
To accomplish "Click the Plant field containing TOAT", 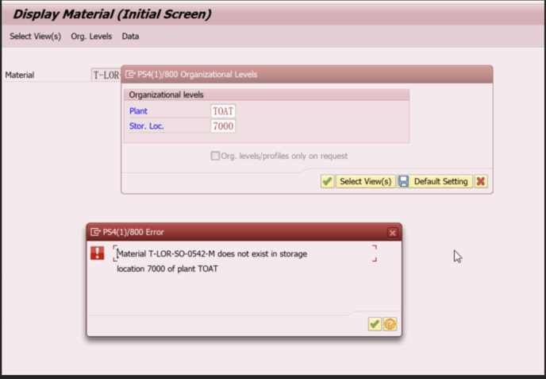I will point(223,111).
